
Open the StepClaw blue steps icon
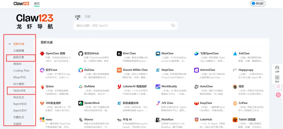pyautogui.click(x=158, y=70)
